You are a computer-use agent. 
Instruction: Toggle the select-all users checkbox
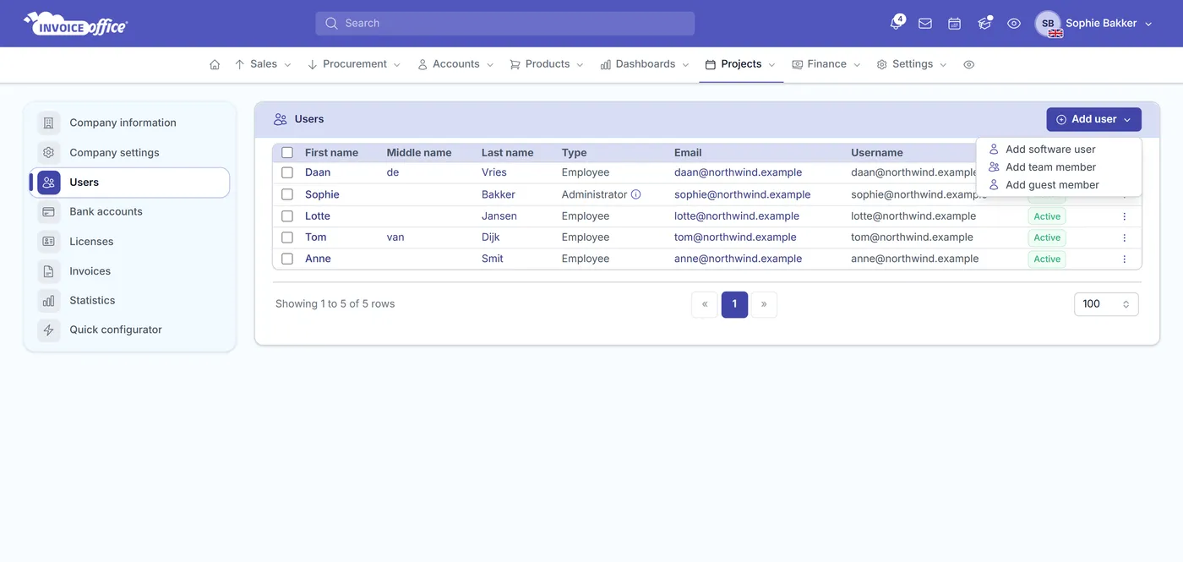[x=287, y=153]
